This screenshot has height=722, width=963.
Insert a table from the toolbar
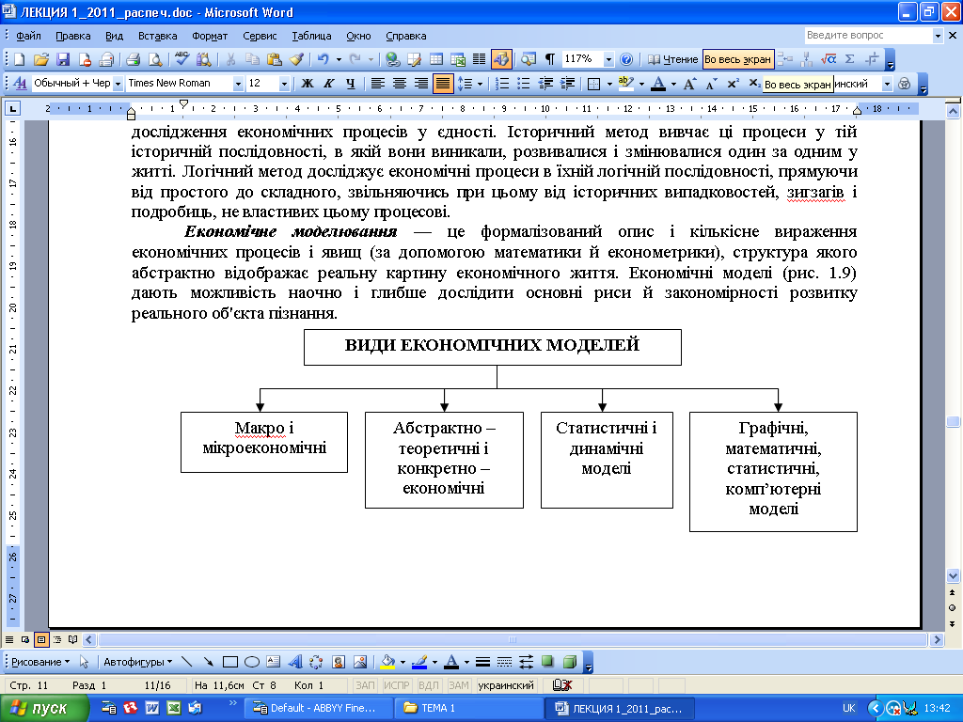pyautogui.click(x=436, y=59)
